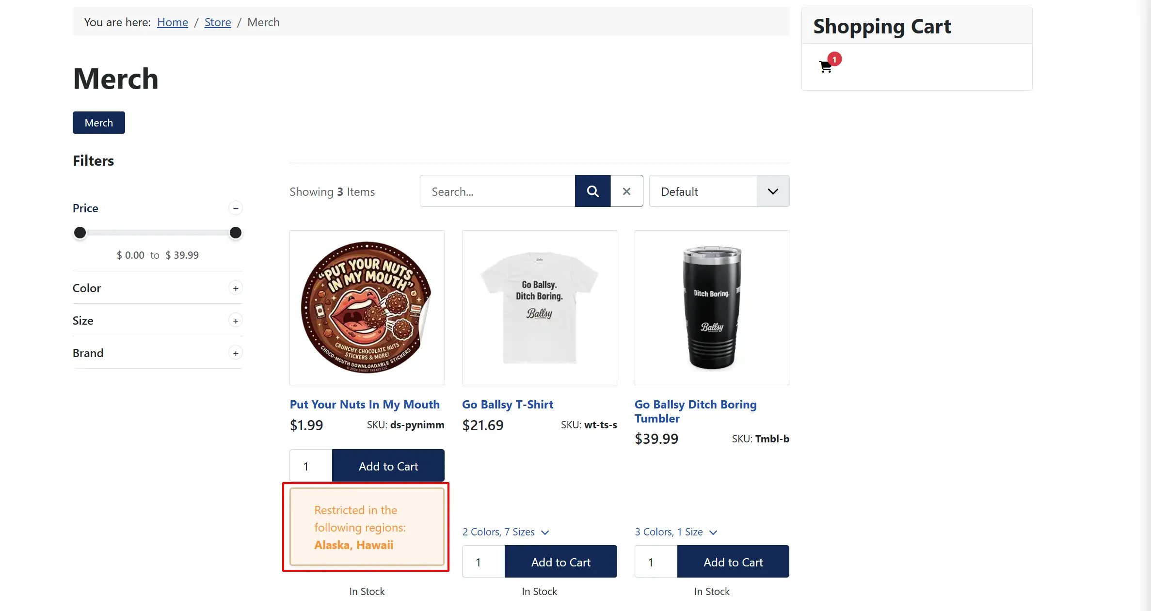Click the minimum price slider handle
Image resolution: width=1151 pixels, height=611 pixels.
(x=80, y=233)
